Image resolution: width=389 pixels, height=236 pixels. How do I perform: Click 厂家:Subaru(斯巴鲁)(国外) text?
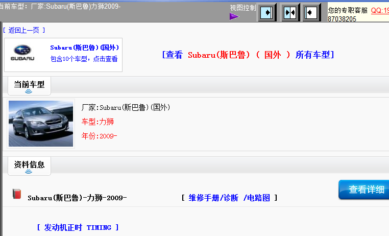[126, 107]
